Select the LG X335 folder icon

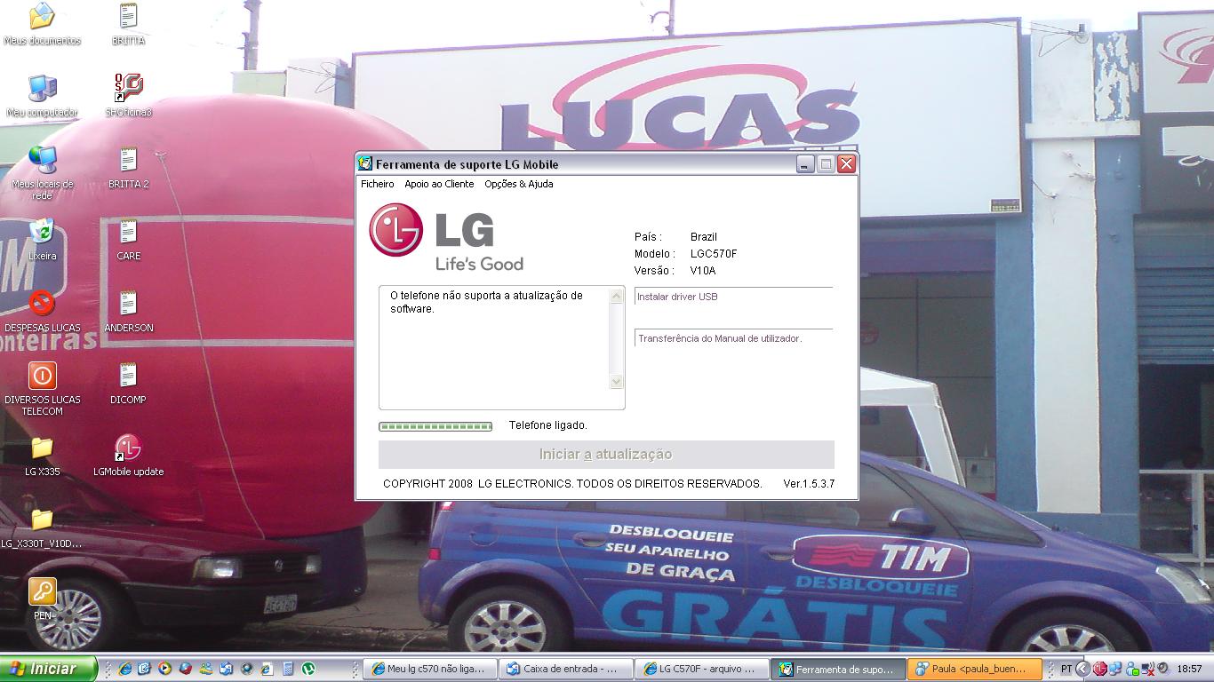tap(42, 456)
